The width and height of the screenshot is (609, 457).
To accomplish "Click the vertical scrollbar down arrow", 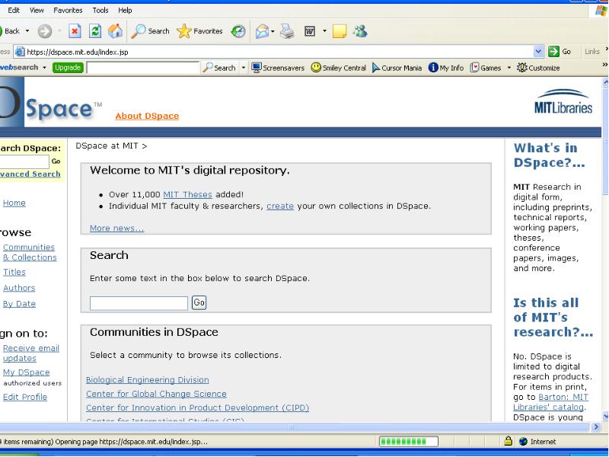I will (x=605, y=416).
